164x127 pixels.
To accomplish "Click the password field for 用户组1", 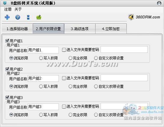I will 124,49.
